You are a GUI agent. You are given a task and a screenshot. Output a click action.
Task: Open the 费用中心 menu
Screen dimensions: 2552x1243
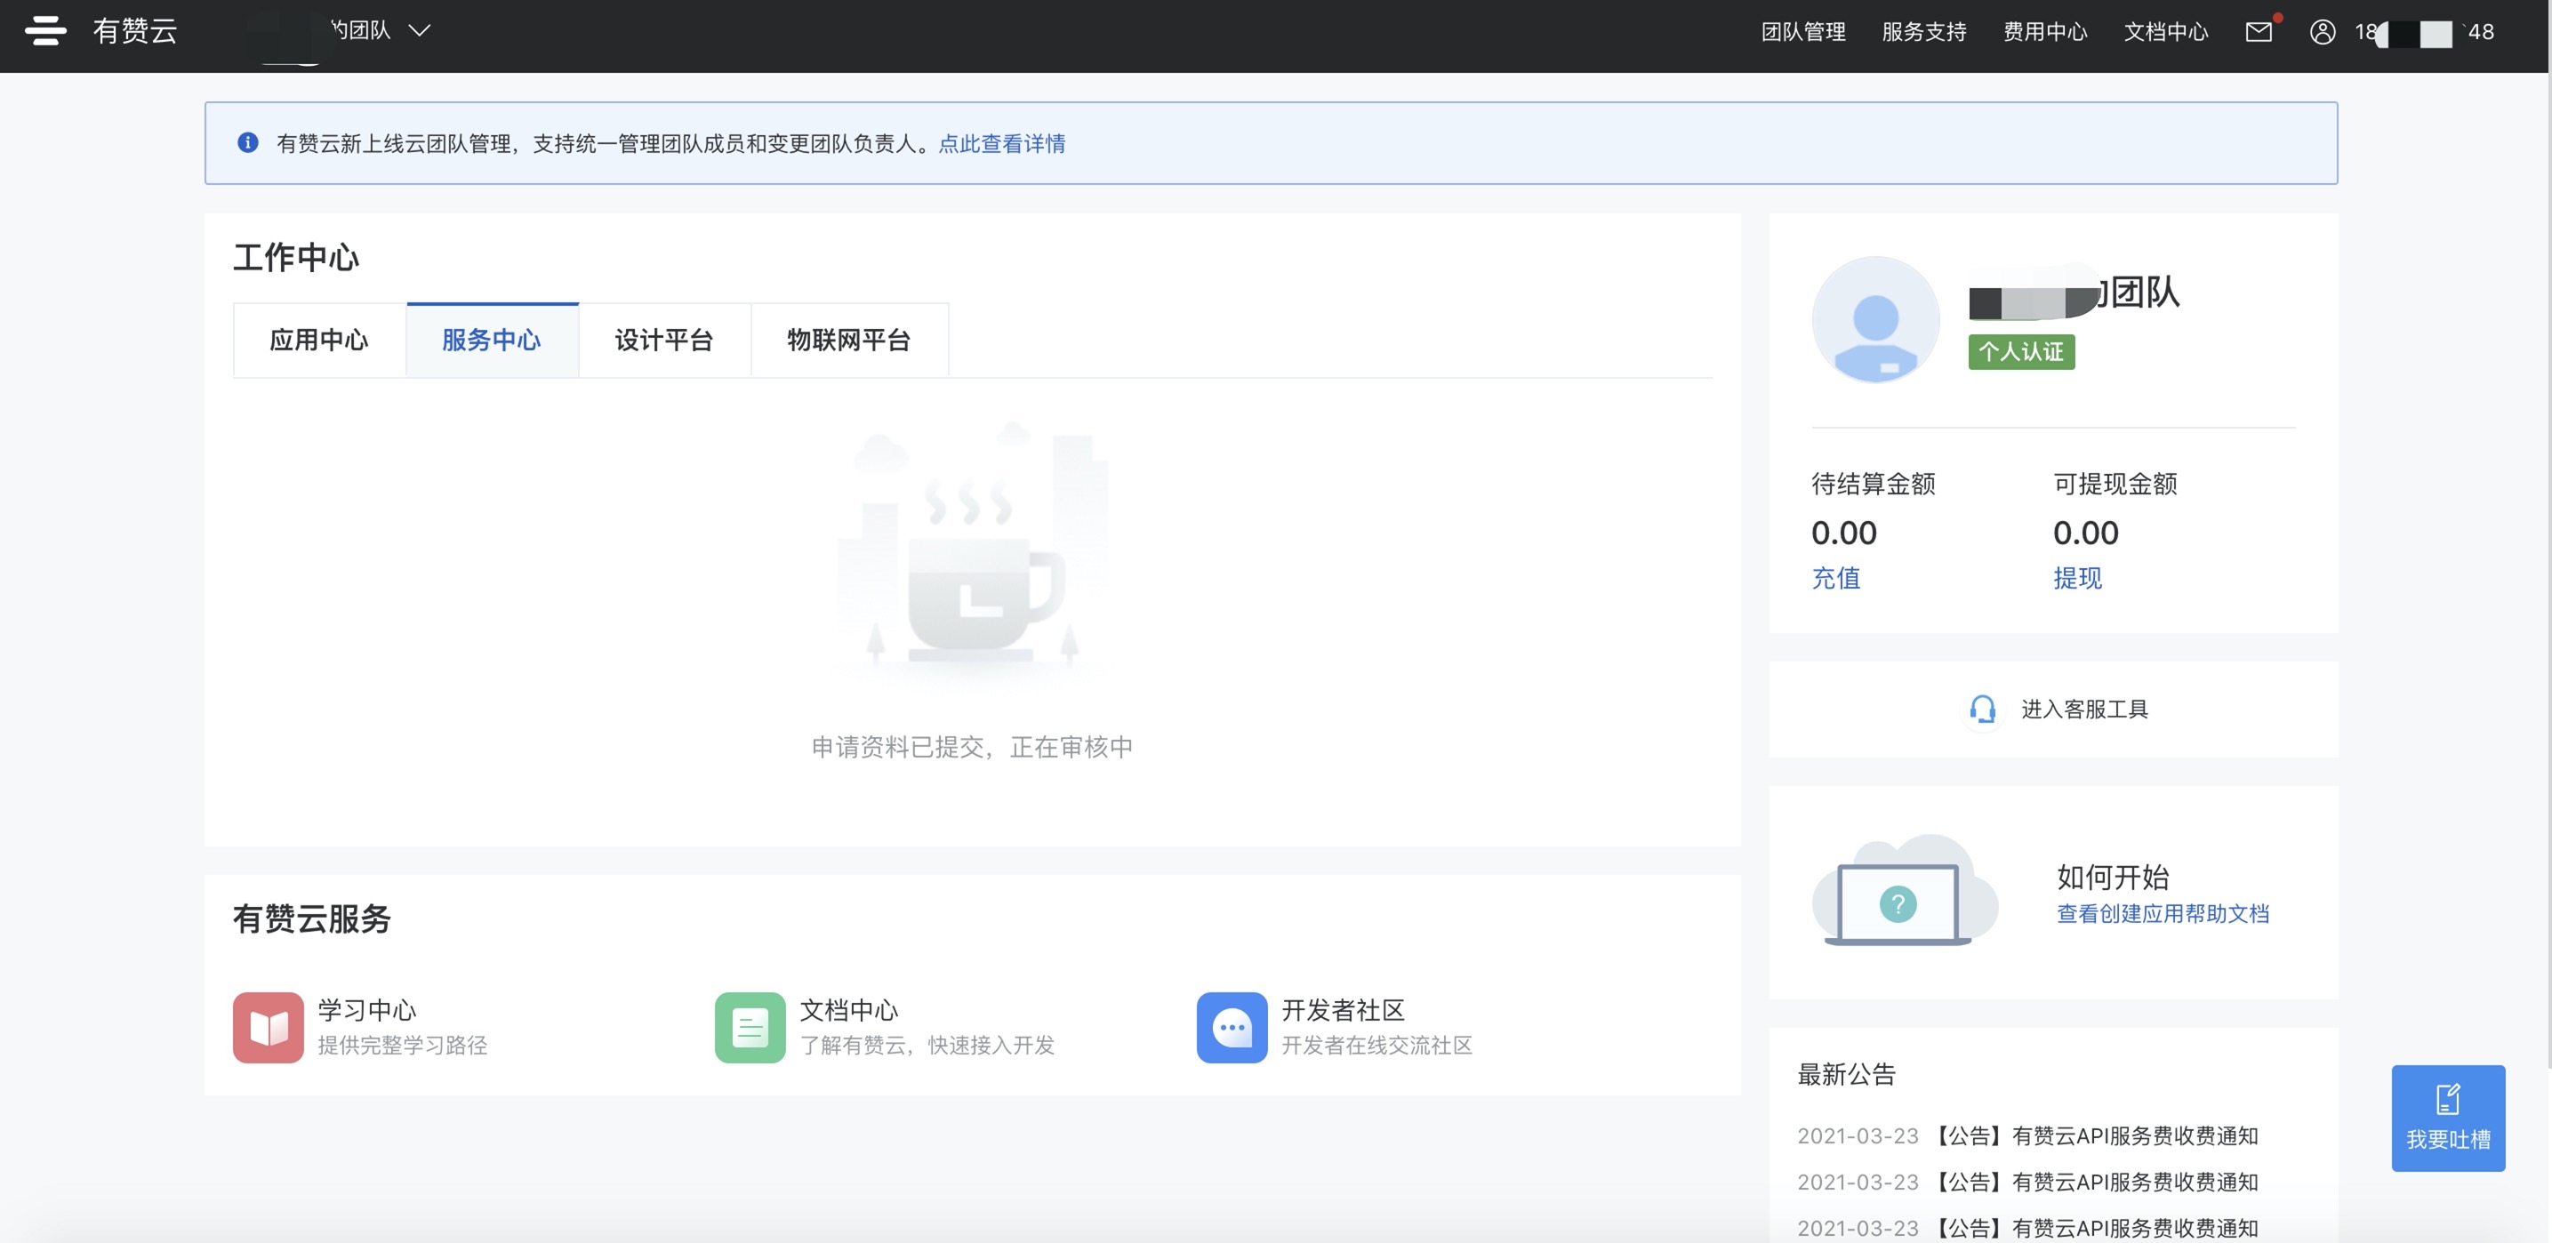[2045, 32]
